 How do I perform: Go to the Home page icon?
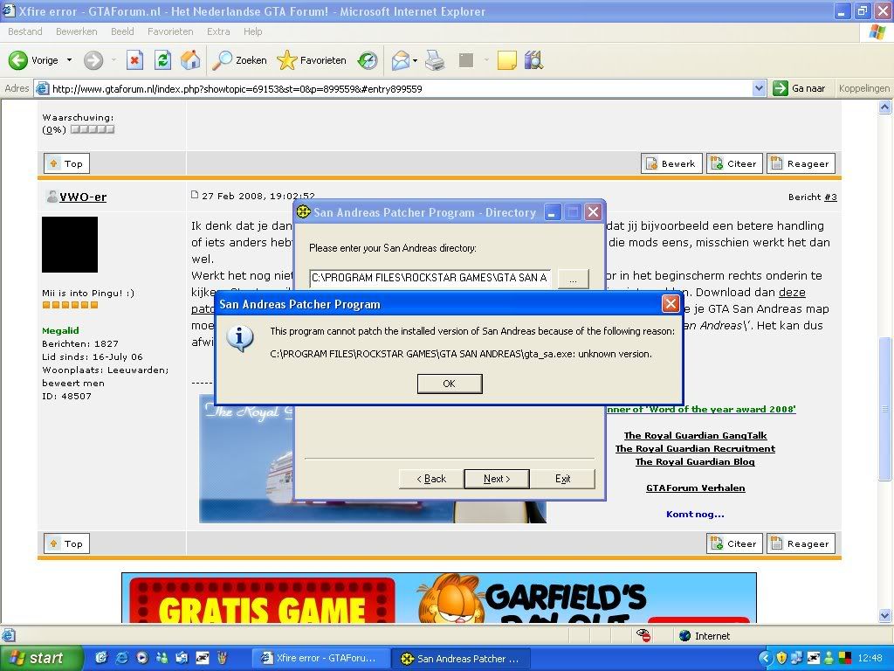pyautogui.click(x=190, y=60)
